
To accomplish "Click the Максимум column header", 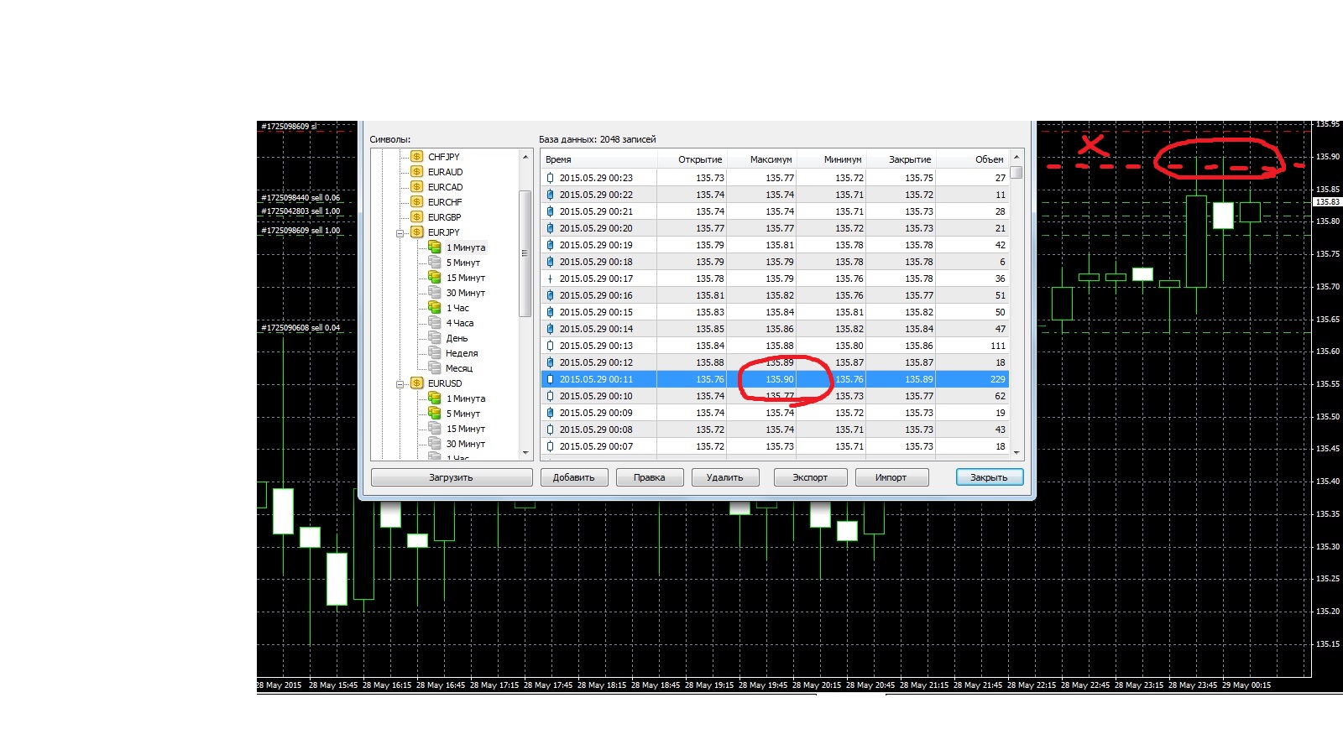I will coord(761,159).
